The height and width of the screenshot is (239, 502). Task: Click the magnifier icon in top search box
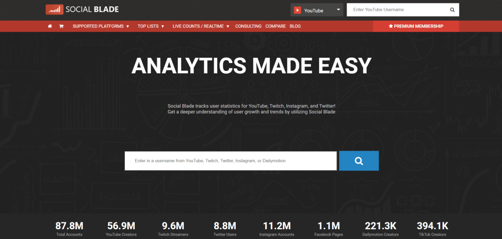452,10
